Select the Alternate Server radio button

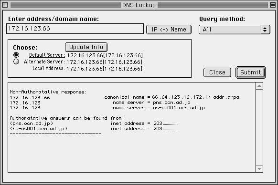pyautogui.click(x=16, y=62)
